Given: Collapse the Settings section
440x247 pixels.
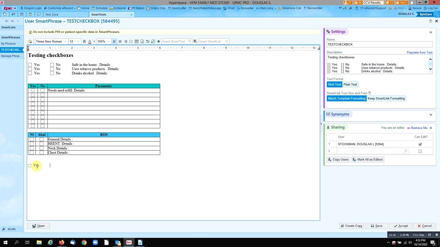Looking at the screenshot, I should coord(431,32).
